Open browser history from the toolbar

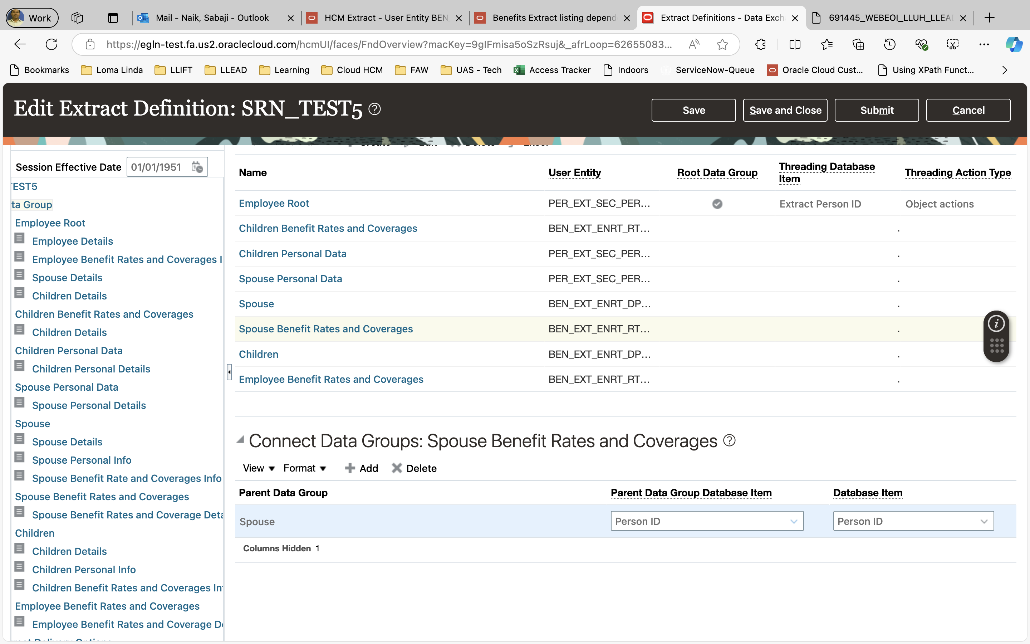[x=889, y=44]
